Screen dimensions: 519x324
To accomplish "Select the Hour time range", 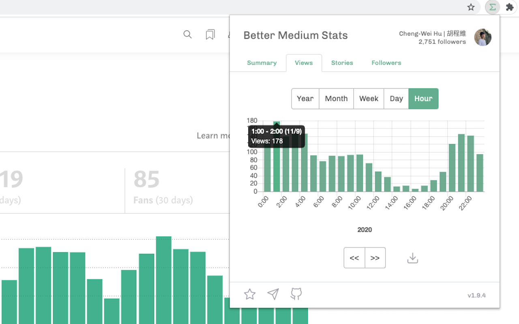I will (x=423, y=98).
